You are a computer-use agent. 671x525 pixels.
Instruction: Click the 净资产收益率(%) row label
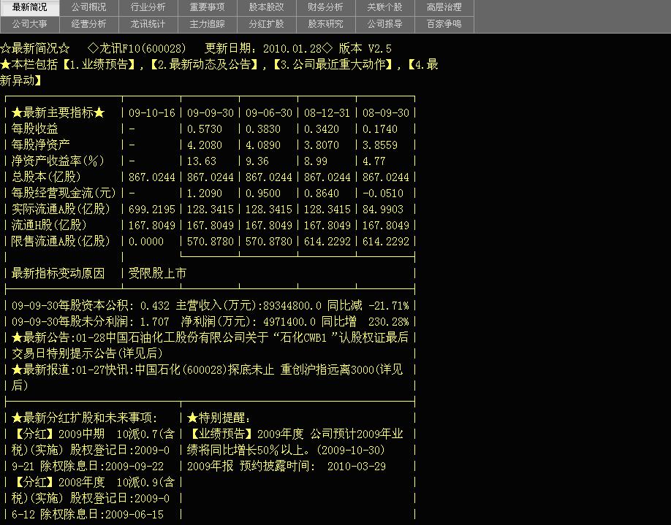tap(58, 161)
